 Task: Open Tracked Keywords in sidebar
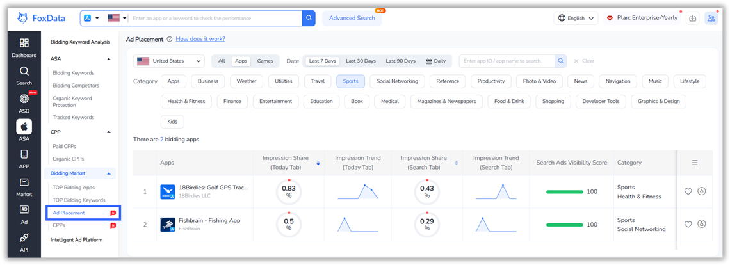[x=74, y=117]
